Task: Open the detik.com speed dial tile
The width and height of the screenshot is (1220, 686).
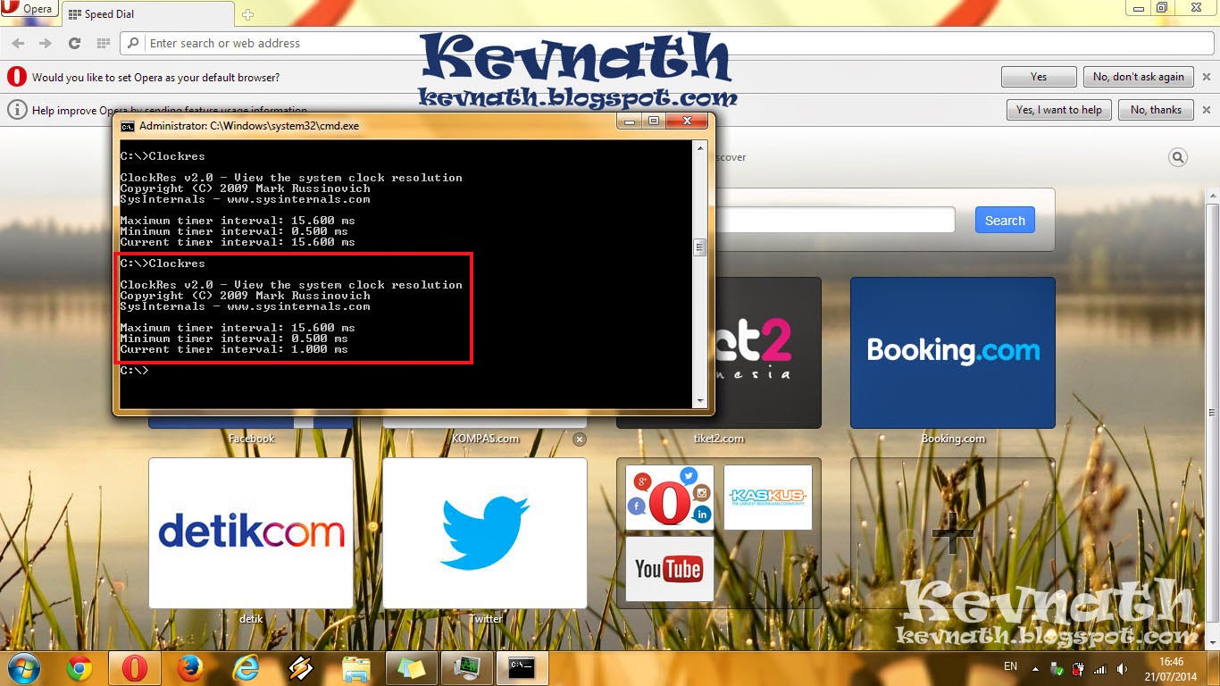Action: point(251,532)
